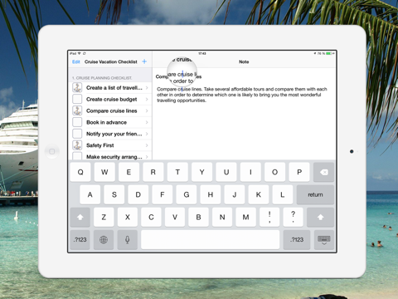Tap the hide keyboard icon
The width and height of the screenshot is (398, 299).
tap(324, 240)
